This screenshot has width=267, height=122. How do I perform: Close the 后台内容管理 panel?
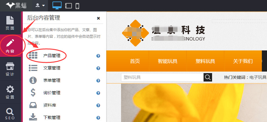(98, 18)
